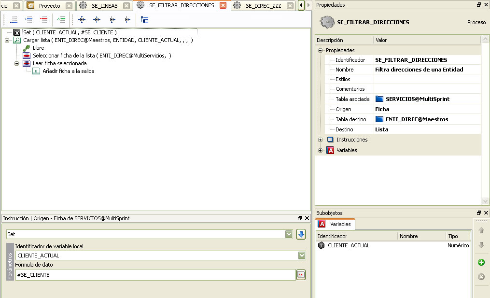Viewport: 490px width, 298px height.
Task: Select the Libre instruction row
Action: click(x=39, y=48)
